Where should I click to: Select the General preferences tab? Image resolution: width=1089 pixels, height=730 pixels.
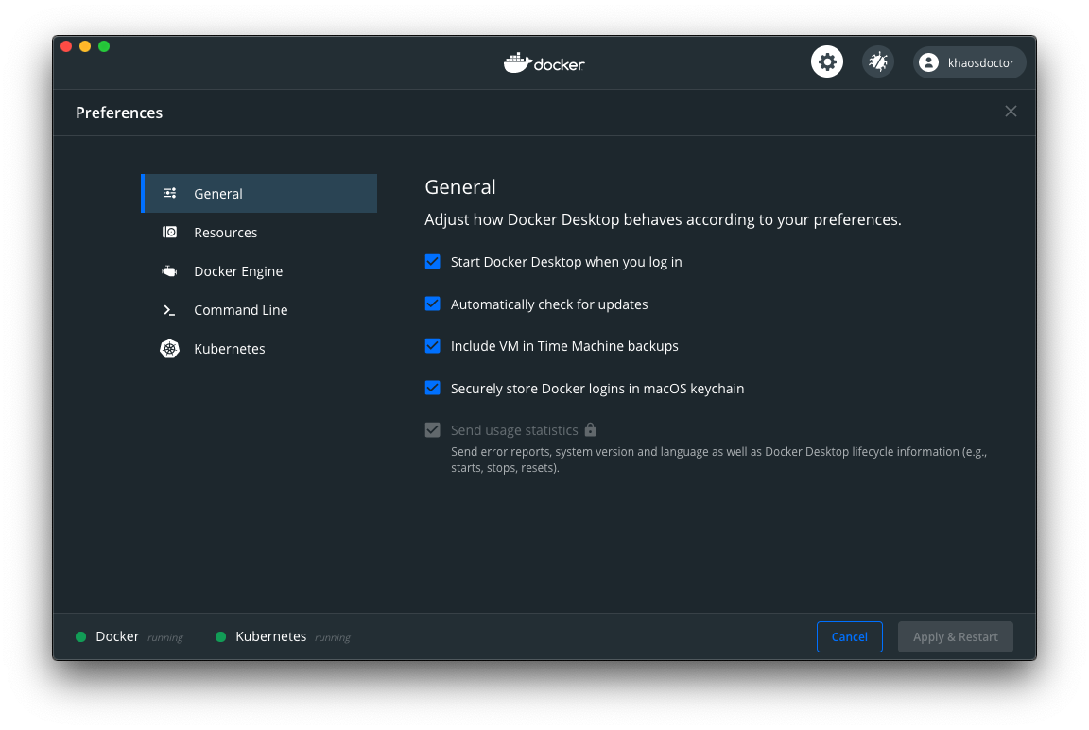259,193
